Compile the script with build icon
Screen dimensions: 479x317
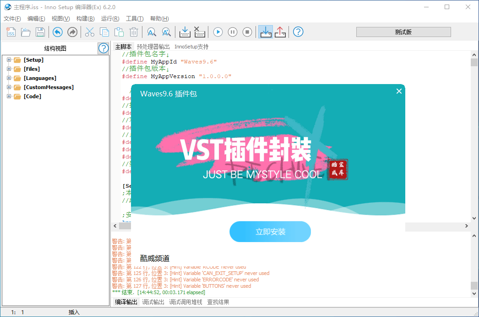(x=185, y=32)
